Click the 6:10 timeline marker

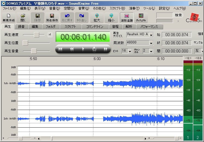click(161, 59)
